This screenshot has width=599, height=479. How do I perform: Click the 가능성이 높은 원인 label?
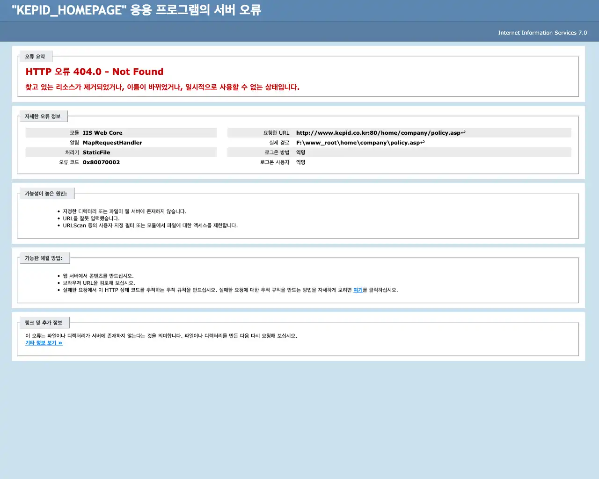(x=47, y=193)
